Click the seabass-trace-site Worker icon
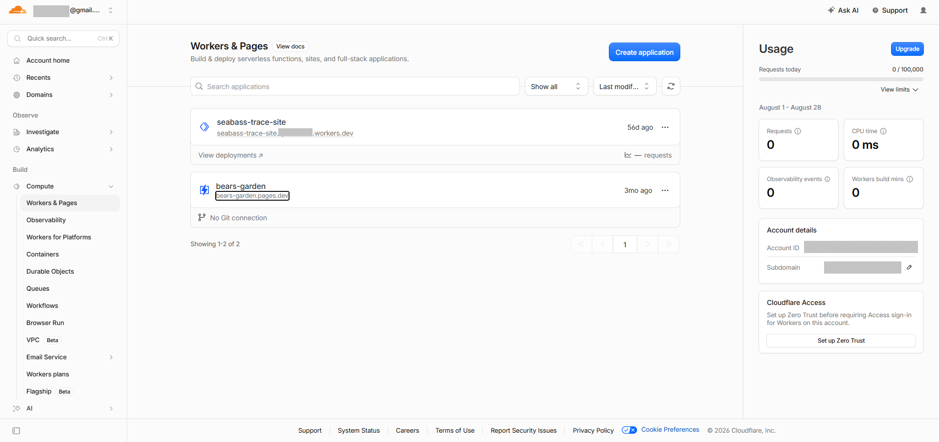939x442 pixels. [x=204, y=127]
